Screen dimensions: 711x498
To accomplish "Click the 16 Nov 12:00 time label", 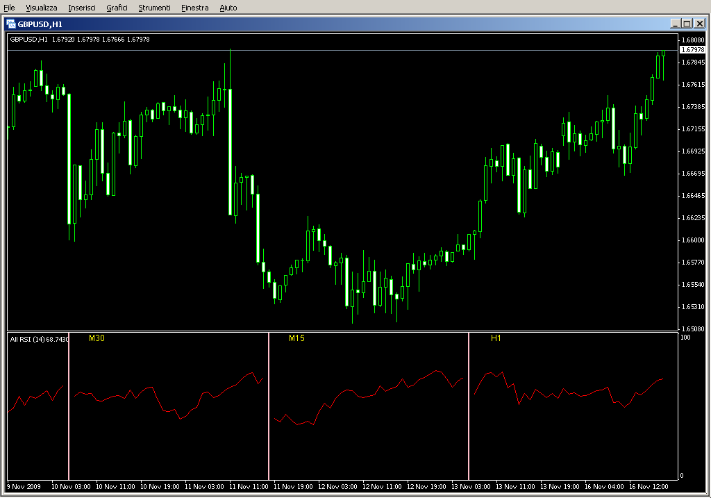I will pyautogui.click(x=649, y=487).
